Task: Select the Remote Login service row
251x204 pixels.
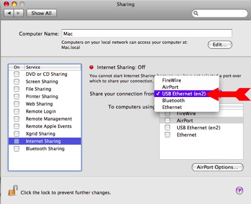Action: point(45,112)
